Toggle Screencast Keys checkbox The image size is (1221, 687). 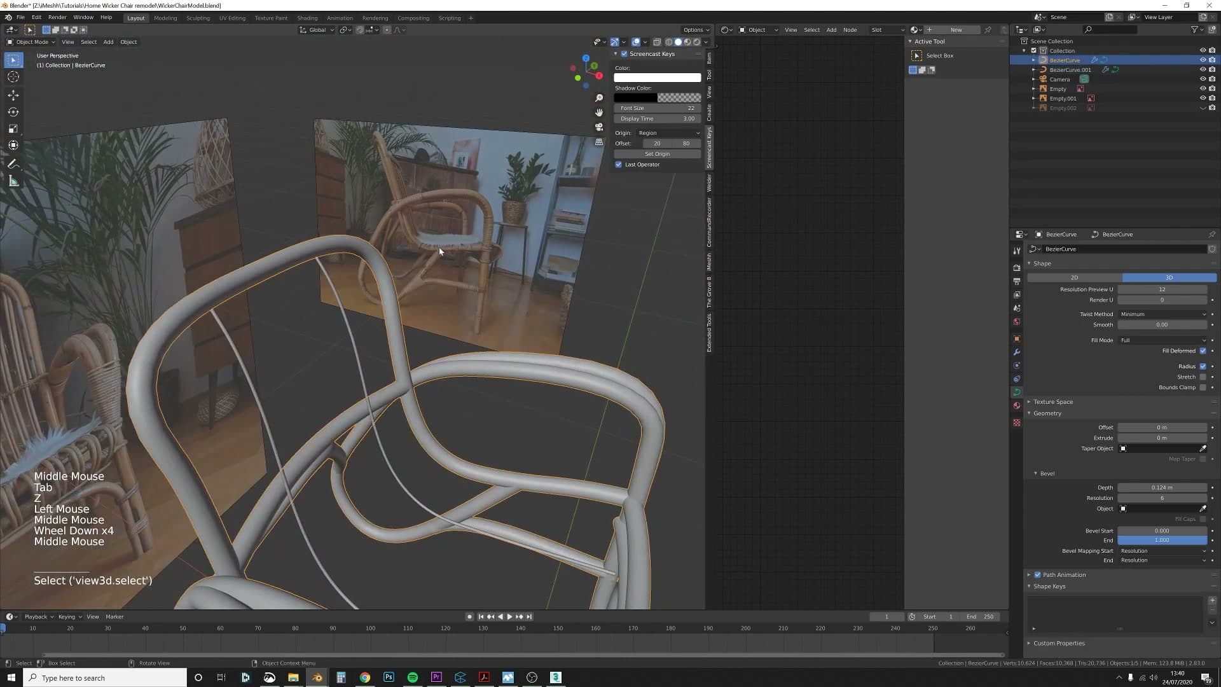pyautogui.click(x=624, y=54)
